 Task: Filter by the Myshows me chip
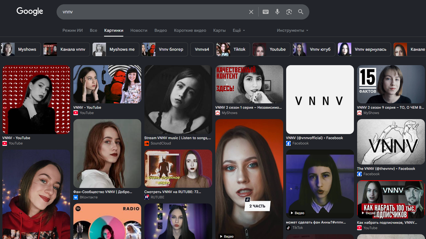[x=116, y=49]
